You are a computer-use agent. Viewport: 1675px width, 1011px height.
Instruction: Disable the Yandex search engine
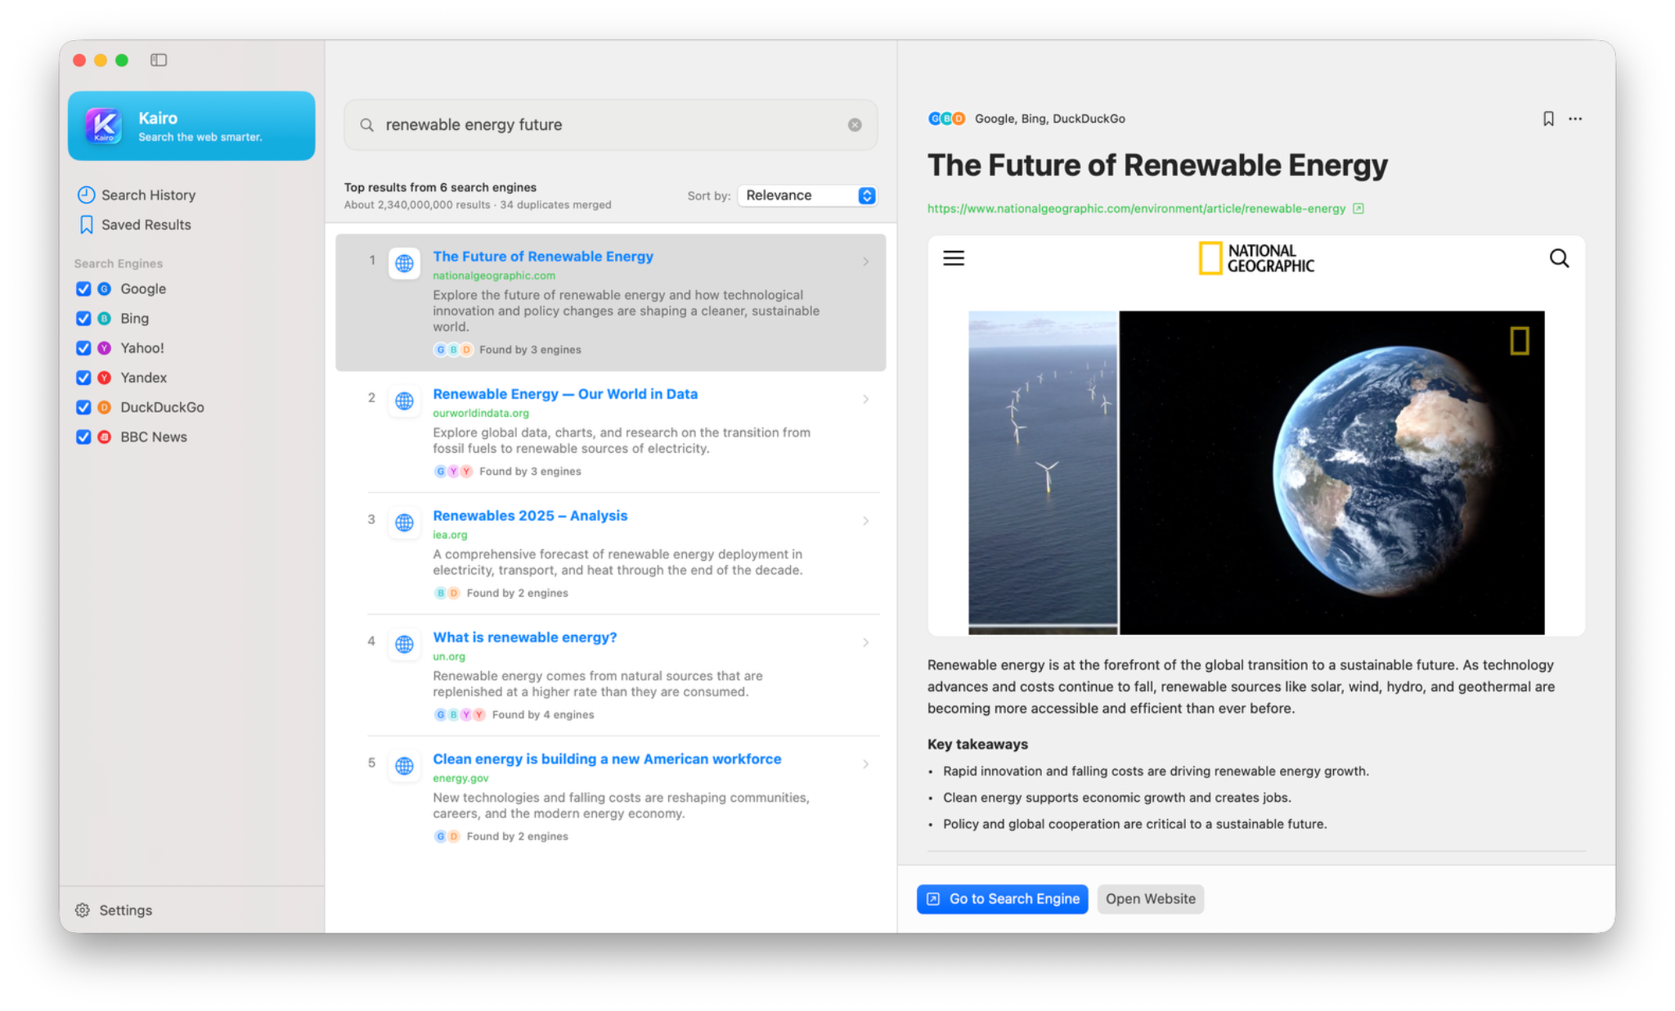point(83,378)
